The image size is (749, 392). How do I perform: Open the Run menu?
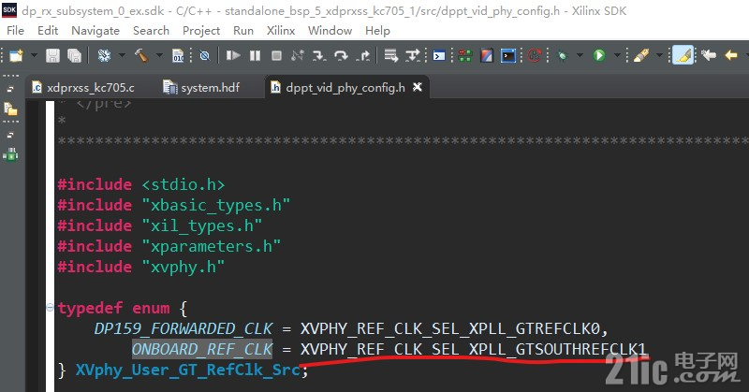[243, 31]
